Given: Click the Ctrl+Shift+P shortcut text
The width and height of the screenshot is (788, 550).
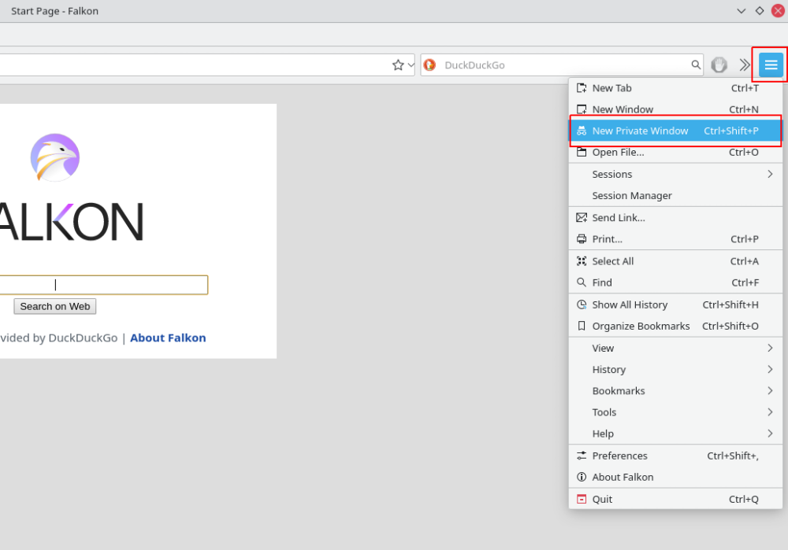Looking at the screenshot, I should (731, 131).
